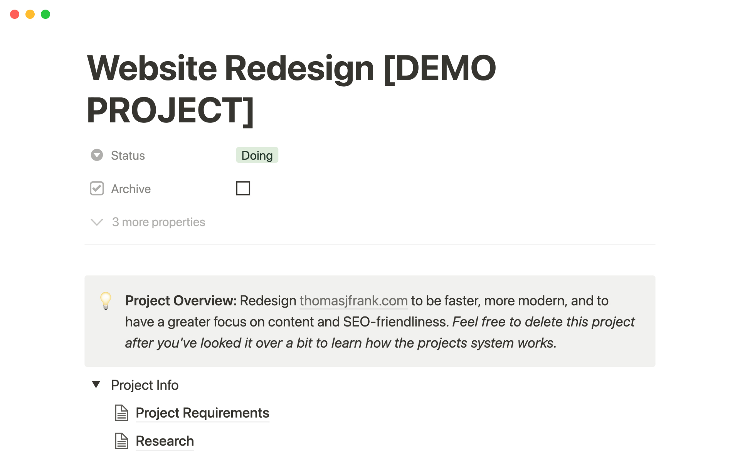Open the Research page link
Viewport: 740px width, 462px height.
pyautogui.click(x=165, y=441)
